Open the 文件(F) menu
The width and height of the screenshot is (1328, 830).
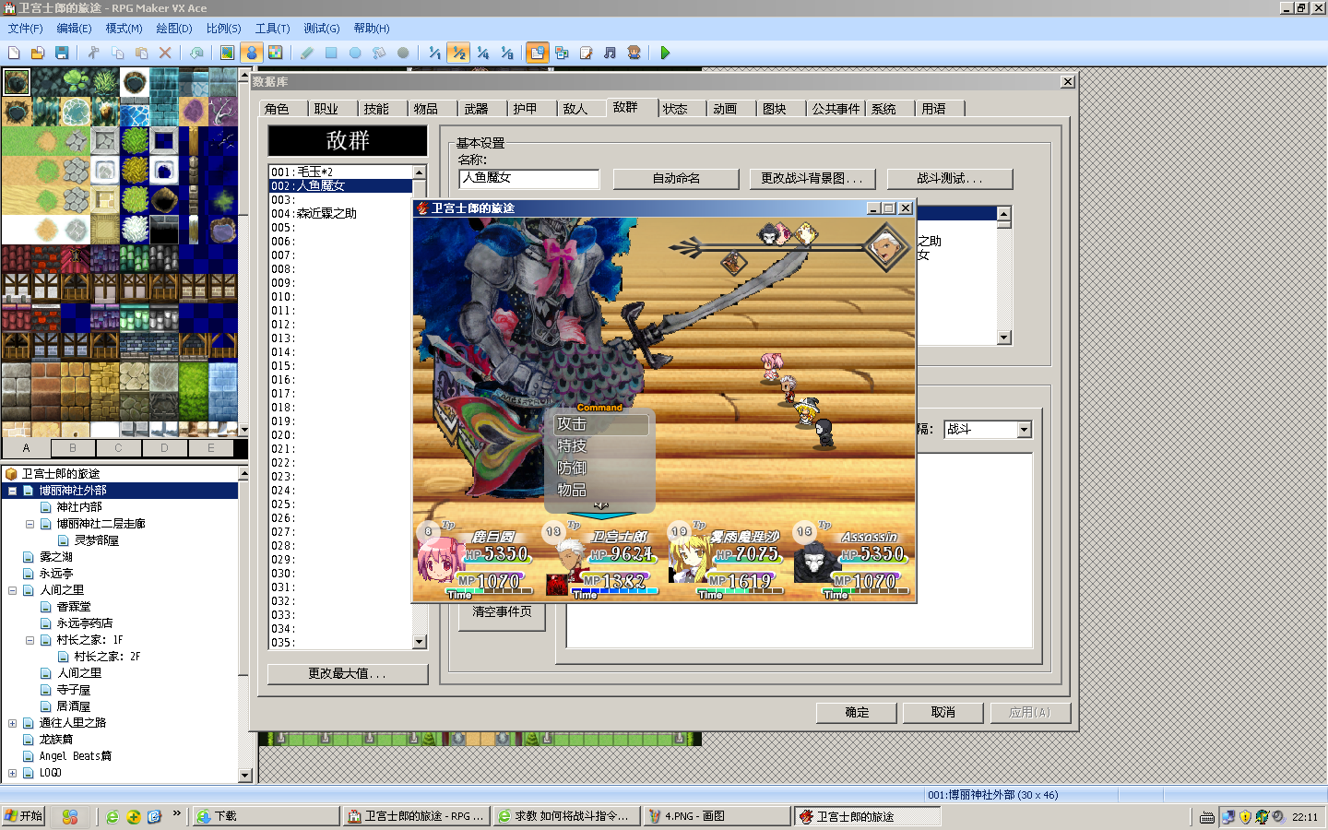click(26, 29)
